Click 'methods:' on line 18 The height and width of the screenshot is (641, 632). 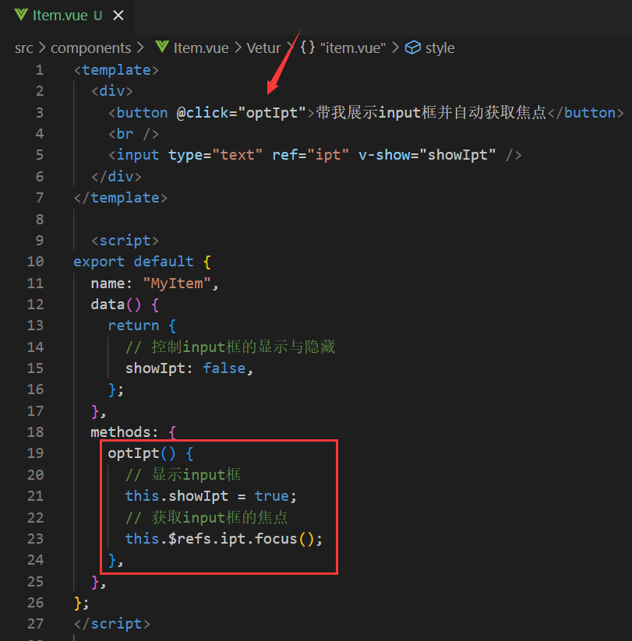point(125,432)
